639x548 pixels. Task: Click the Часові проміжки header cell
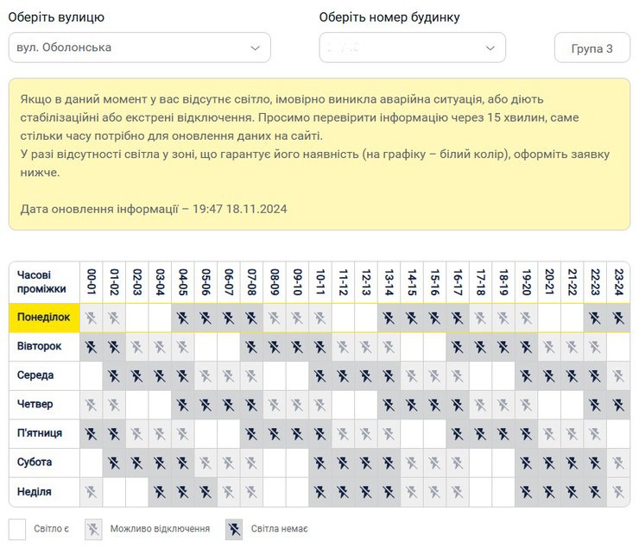click(x=44, y=282)
